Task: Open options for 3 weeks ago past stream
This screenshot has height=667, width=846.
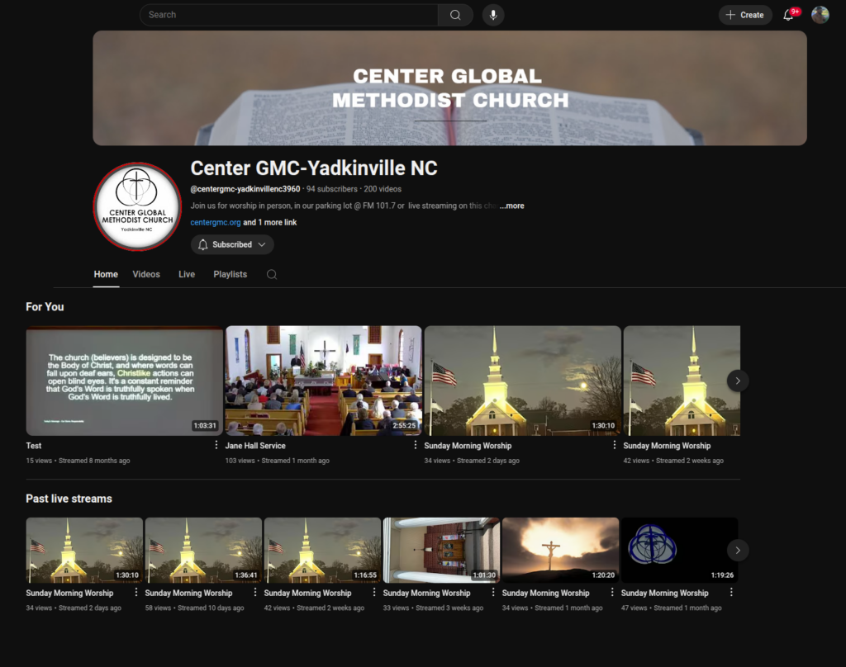Action: 493,592
